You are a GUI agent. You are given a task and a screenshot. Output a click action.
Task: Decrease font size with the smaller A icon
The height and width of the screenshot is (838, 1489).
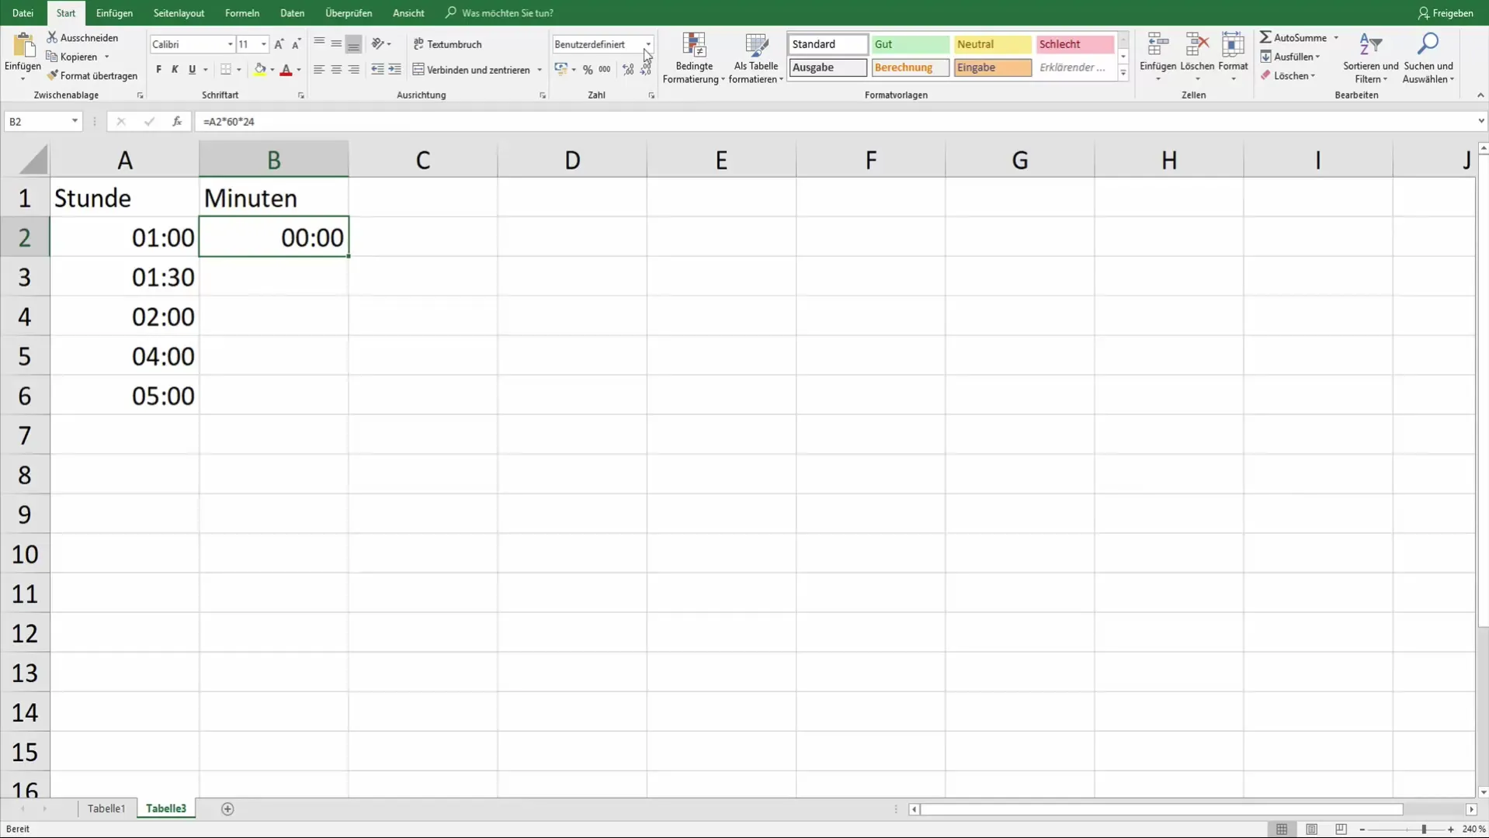(296, 44)
